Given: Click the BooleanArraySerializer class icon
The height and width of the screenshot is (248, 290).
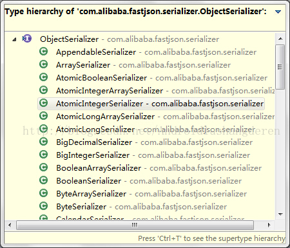Looking at the screenshot, I should [44, 167].
